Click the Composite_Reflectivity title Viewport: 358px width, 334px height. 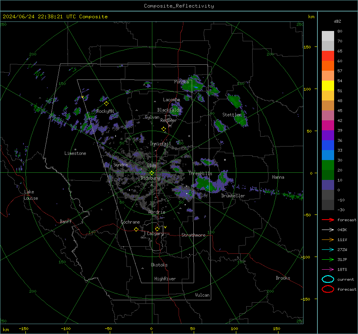pos(179,6)
